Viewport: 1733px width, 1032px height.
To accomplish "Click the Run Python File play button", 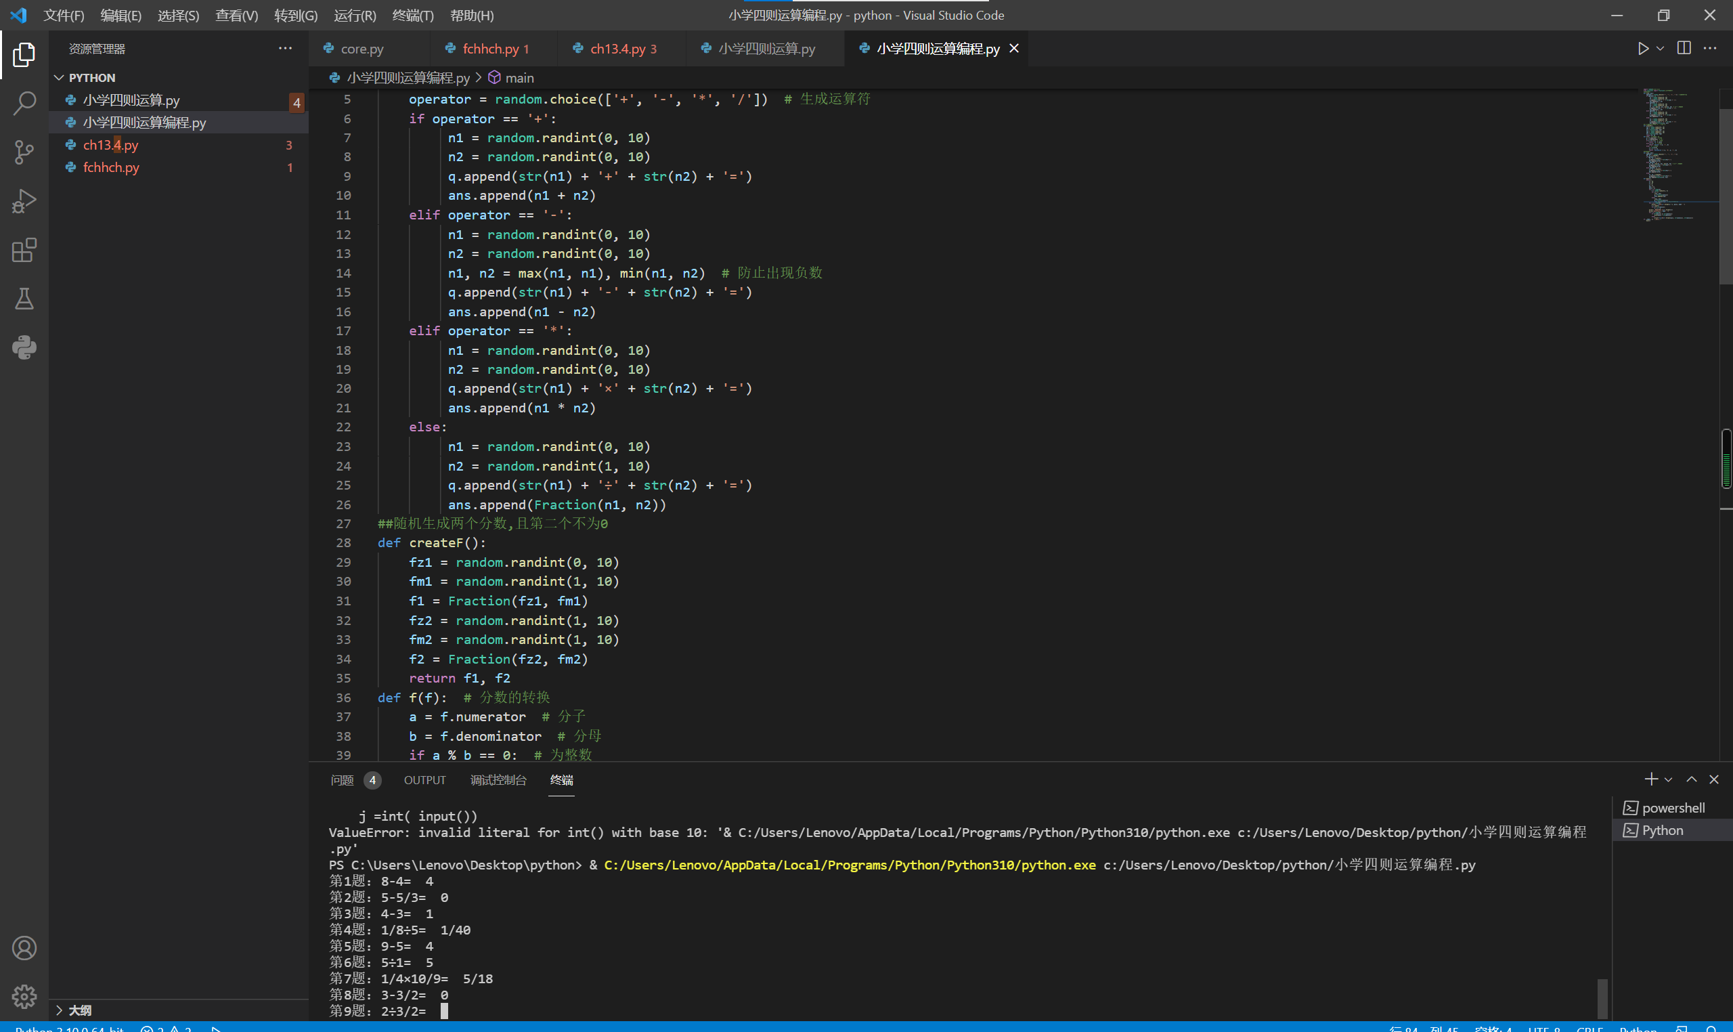I will coord(1643,49).
